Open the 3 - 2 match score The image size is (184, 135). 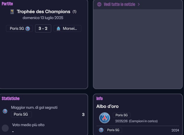[43, 29]
